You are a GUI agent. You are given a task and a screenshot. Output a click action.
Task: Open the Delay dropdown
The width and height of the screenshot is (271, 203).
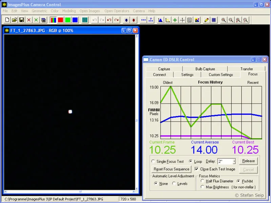(x=234, y=161)
